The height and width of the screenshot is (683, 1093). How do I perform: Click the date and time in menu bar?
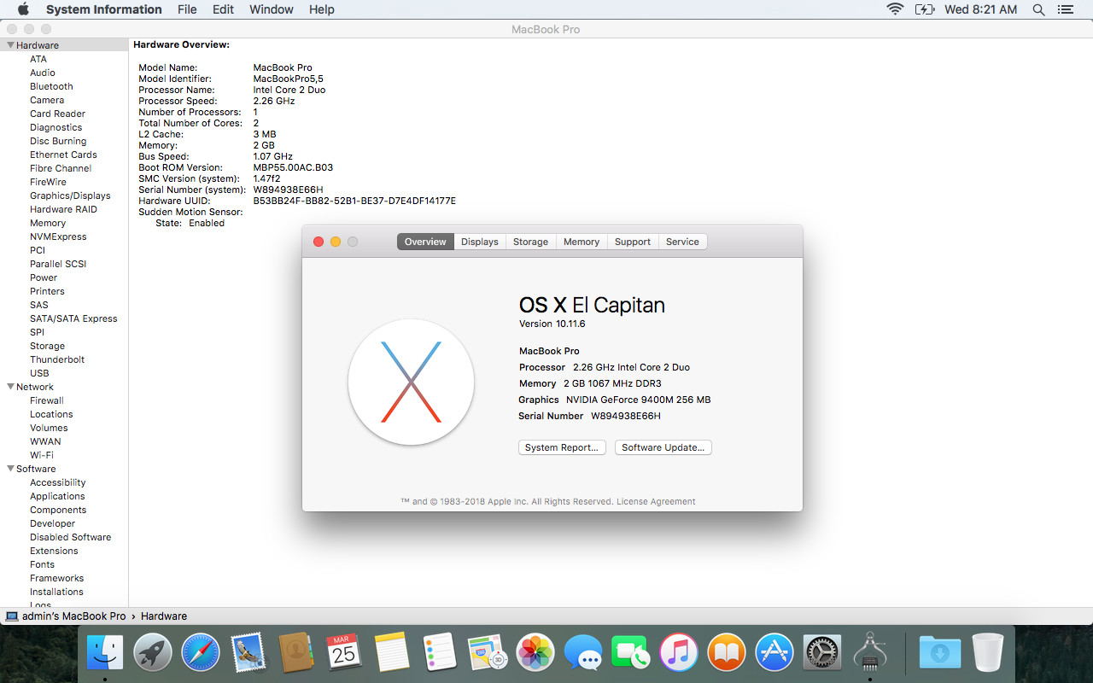(981, 9)
